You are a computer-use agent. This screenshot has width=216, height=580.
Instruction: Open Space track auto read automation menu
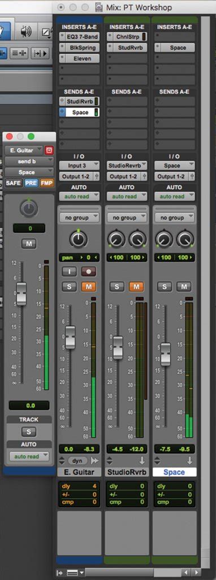coord(175,197)
